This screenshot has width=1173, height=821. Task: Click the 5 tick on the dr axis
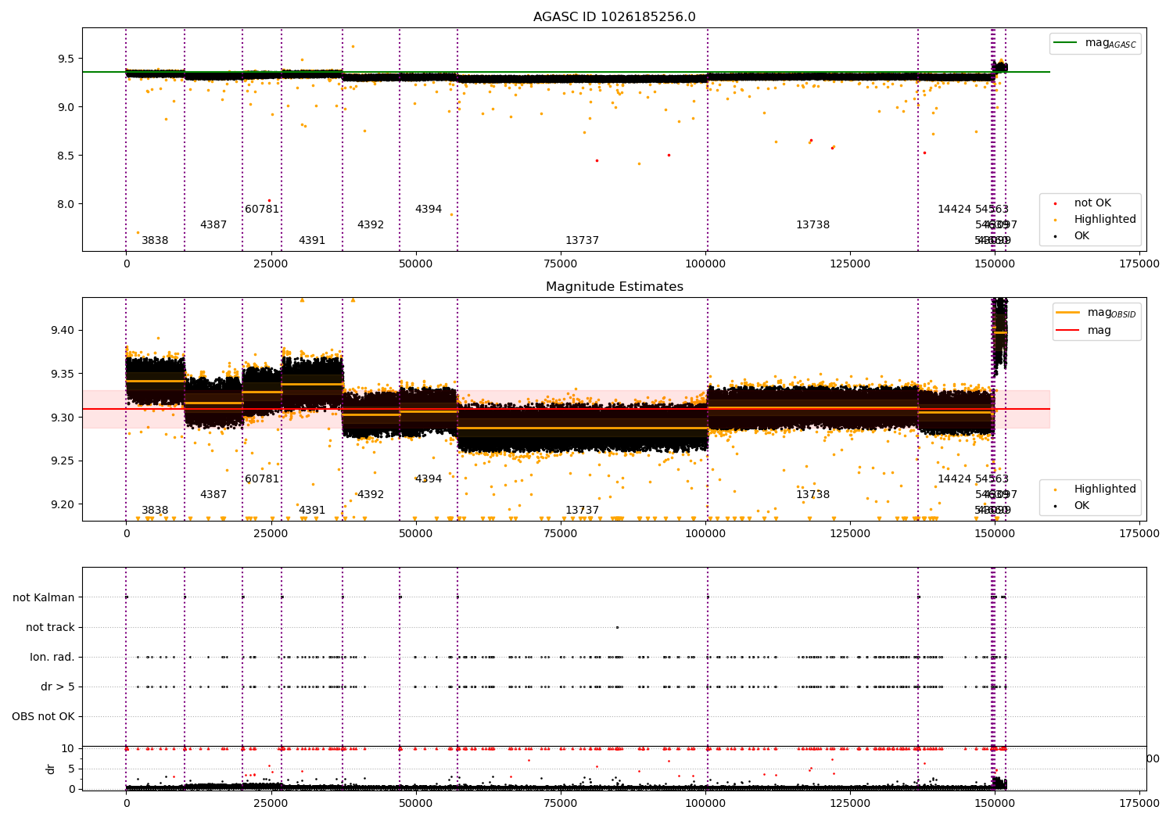[71, 769]
